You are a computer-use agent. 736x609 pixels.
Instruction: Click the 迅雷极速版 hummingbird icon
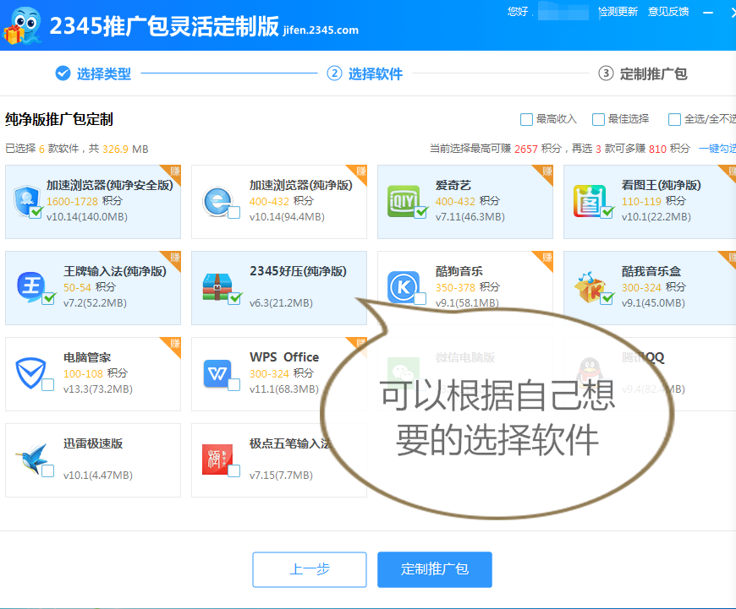coord(31,459)
